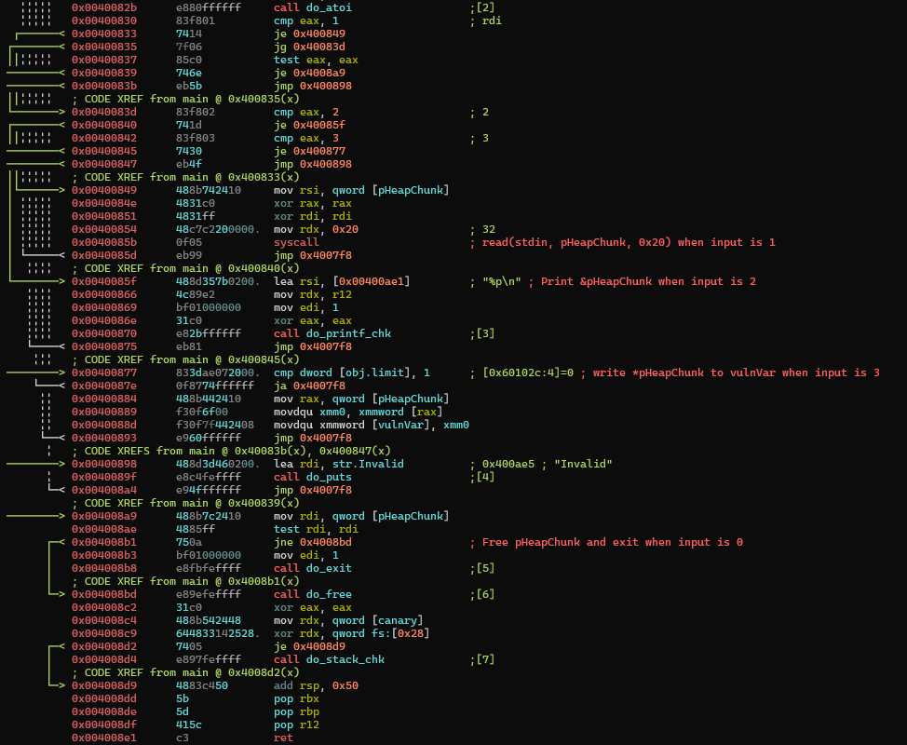Click address 0x004008a4
Screen dimensions: 907x745
point(104,490)
